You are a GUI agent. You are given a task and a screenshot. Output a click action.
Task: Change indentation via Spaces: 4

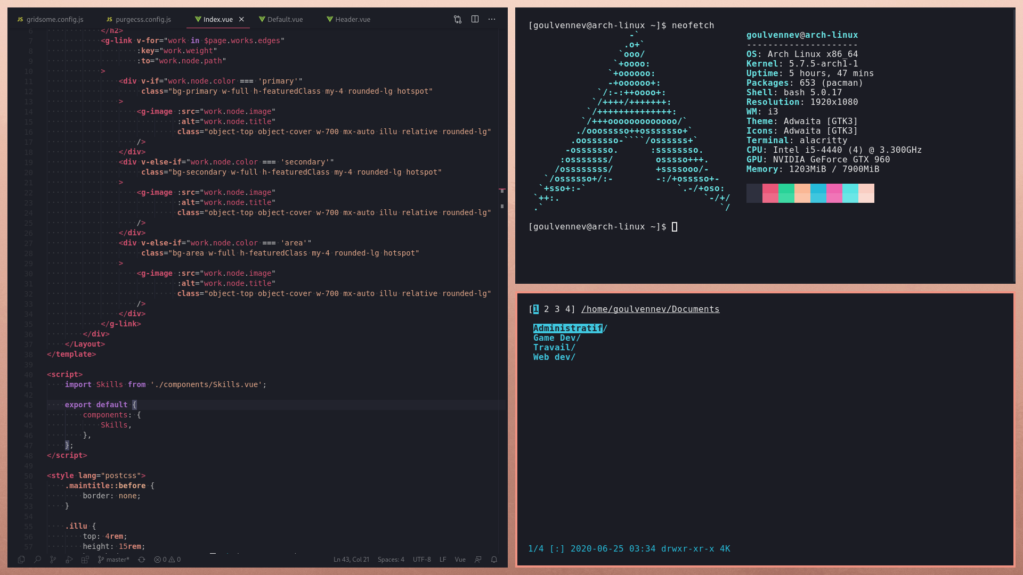pyautogui.click(x=391, y=560)
